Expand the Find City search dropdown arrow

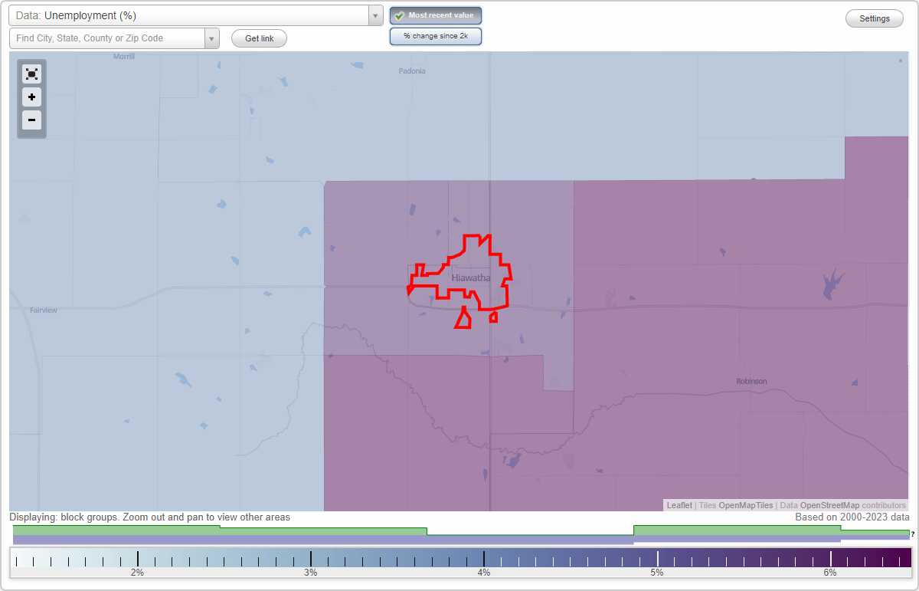pyautogui.click(x=212, y=38)
